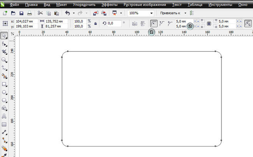Image resolution: width=253 pixels, height=157 pixels.
Task: Select the Text tool
Action: (4, 116)
